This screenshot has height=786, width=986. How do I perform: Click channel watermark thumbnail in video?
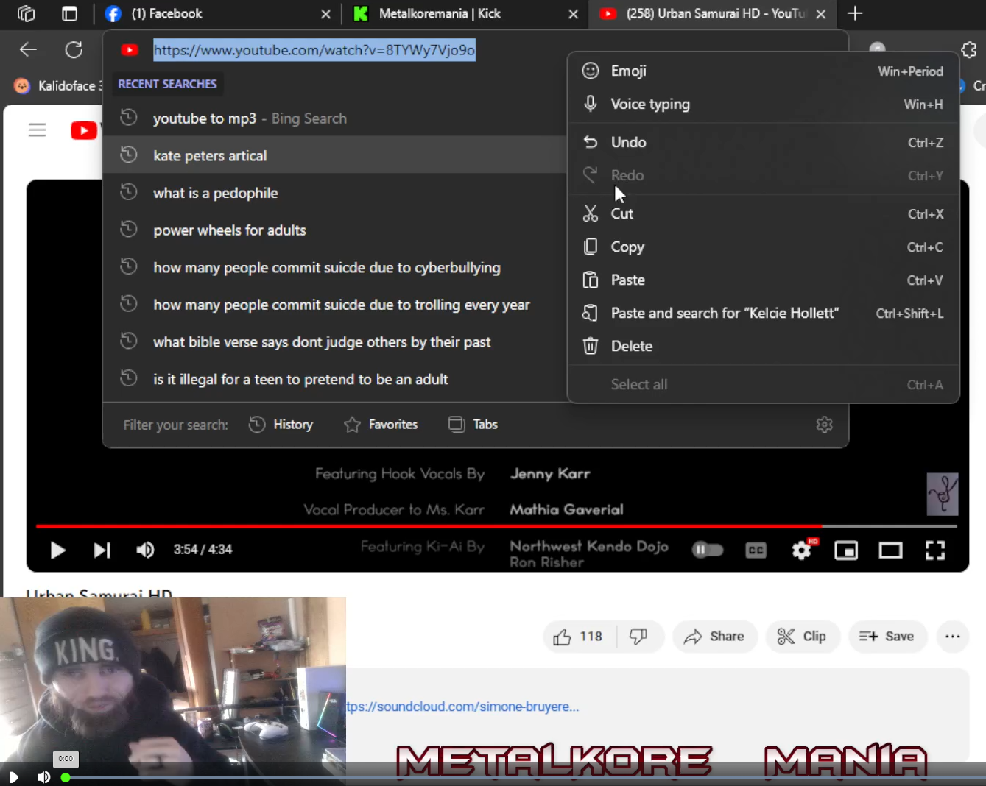point(942,494)
